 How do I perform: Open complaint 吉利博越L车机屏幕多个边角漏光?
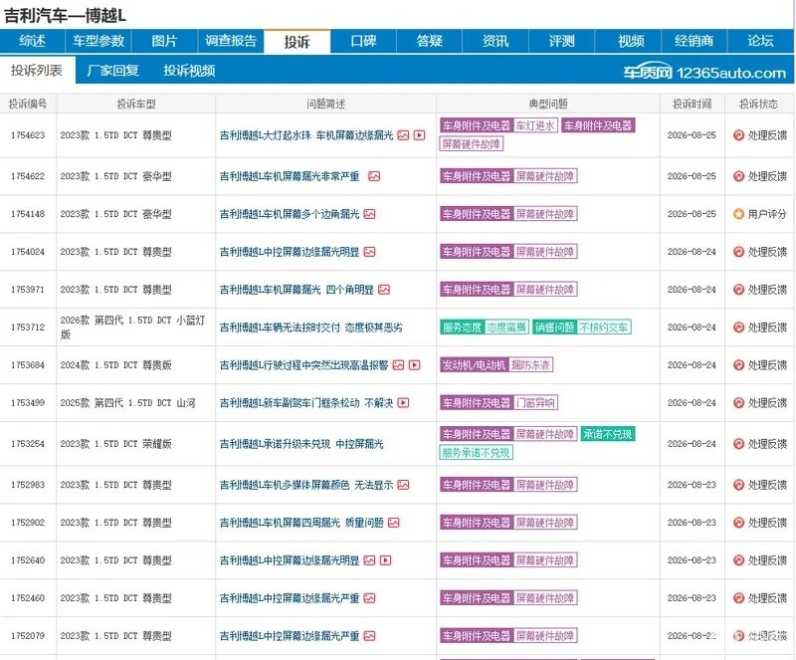pyautogui.click(x=290, y=214)
